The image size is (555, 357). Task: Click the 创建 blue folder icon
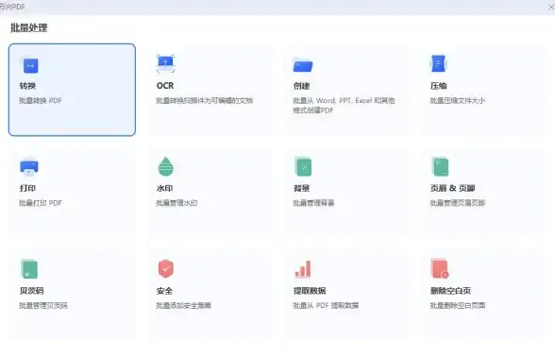coord(303,64)
